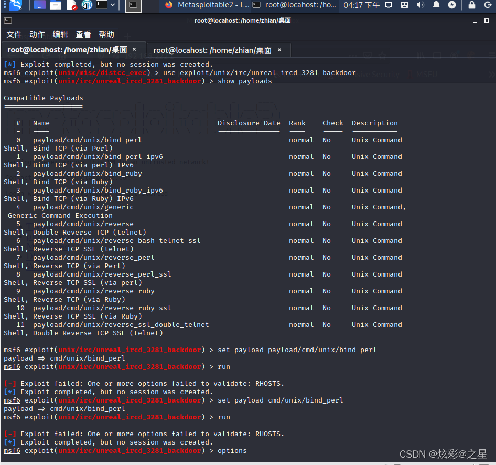The width and height of the screenshot is (496, 465).
Task: Expand terminal launcher dropdown arrow
Action: 113,5
